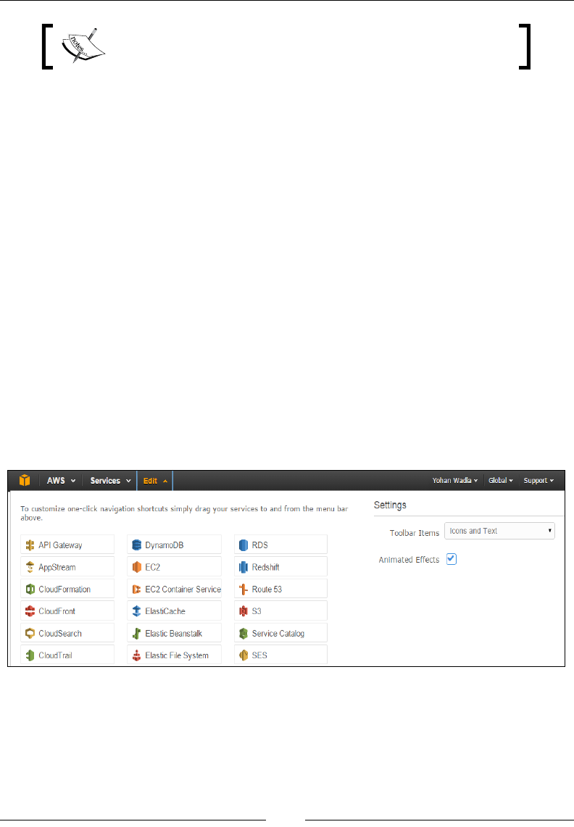The width and height of the screenshot is (574, 827).
Task: Click the CloudTrail service icon
Action: (x=30, y=655)
